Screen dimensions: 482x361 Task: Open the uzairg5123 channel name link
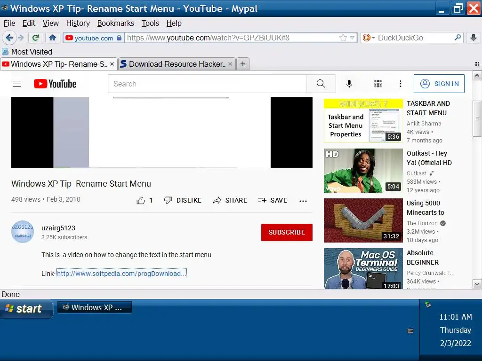pos(58,228)
